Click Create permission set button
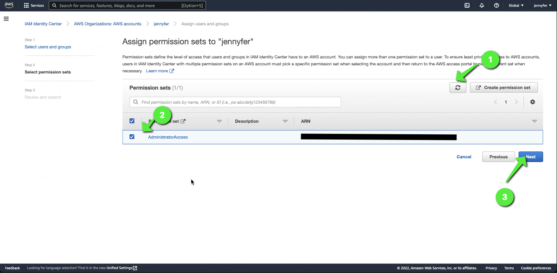Screen dimensions: 557x273 click(x=503, y=87)
